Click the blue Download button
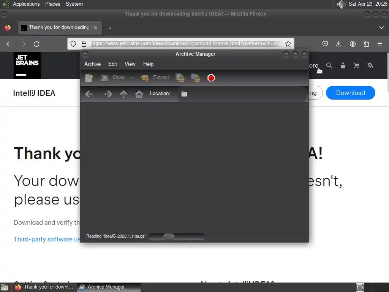 (x=351, y=93)
